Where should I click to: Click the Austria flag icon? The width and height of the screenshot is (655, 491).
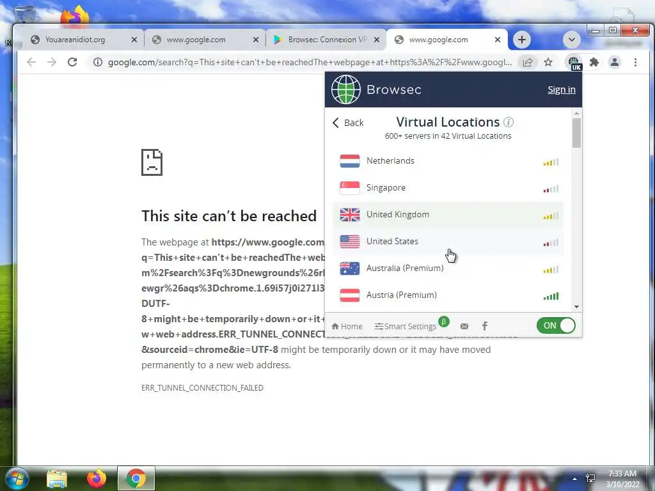tap(350, 295)
